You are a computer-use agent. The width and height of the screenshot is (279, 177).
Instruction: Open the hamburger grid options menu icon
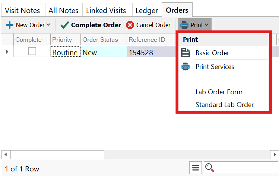pos(196,168)
